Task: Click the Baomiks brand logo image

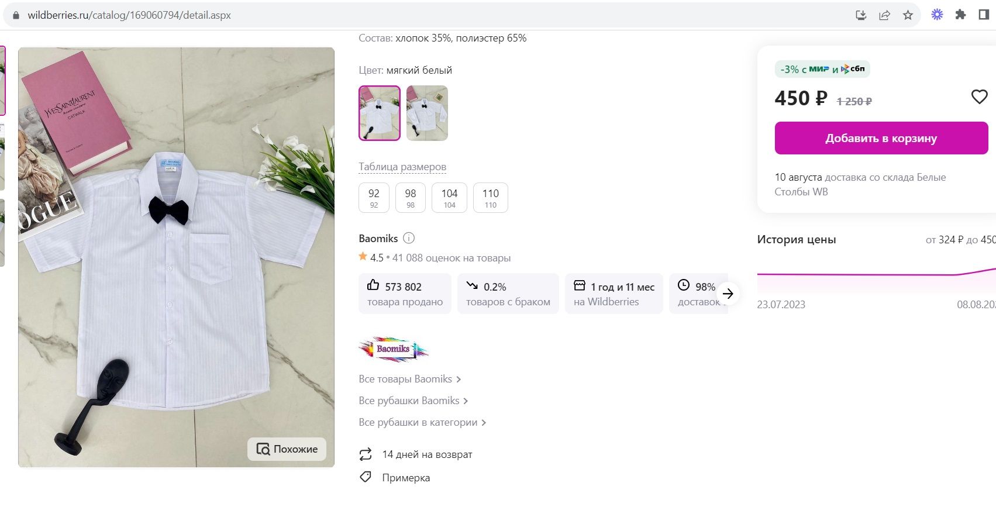Action: coord(393,349)
